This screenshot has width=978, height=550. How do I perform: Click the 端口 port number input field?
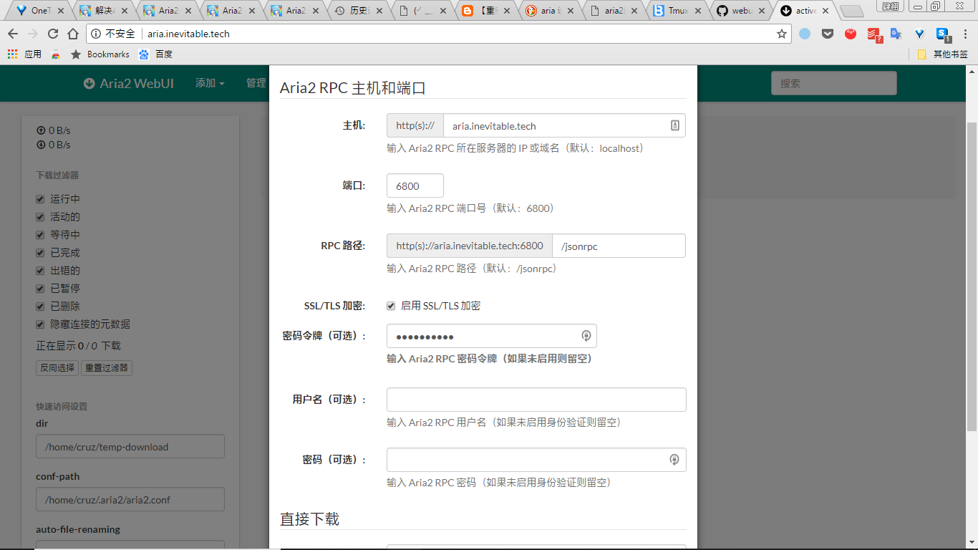pyautogui.click(x=415, y=185)
